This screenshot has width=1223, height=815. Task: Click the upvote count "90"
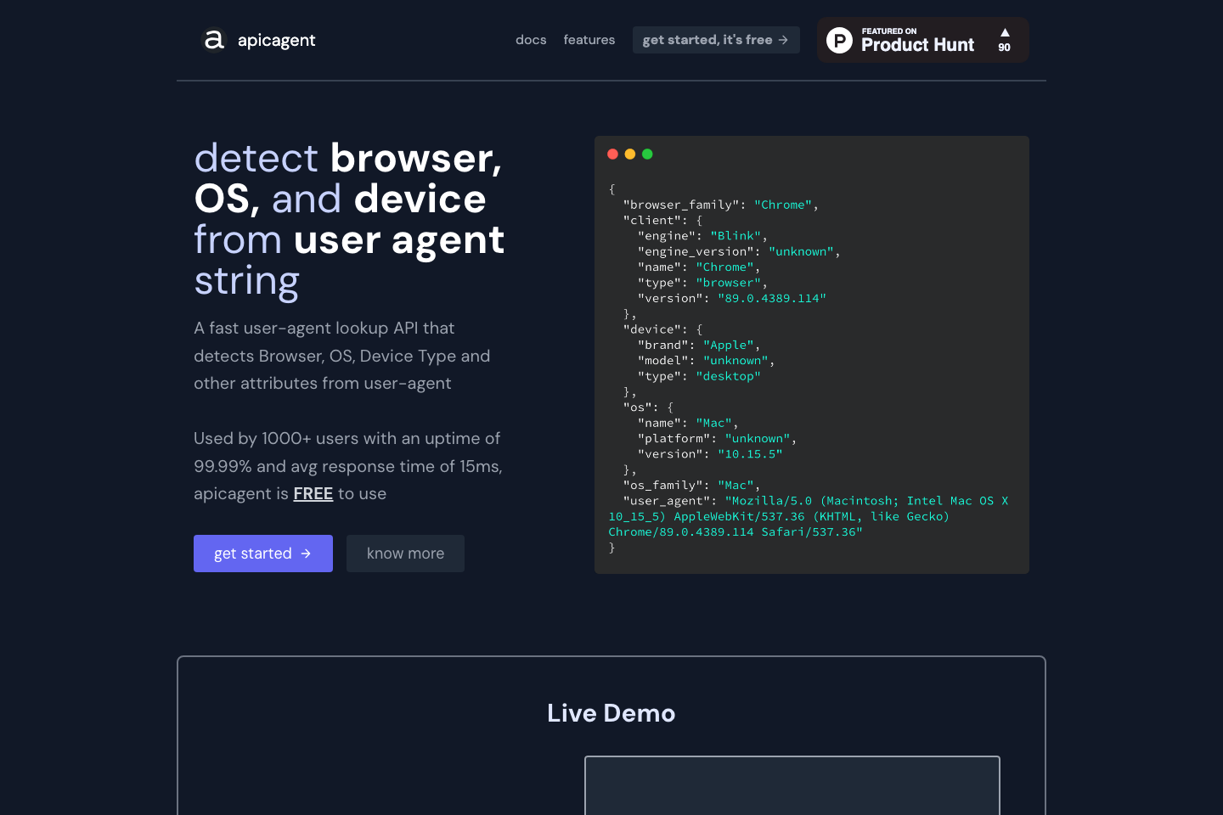[1004, 48]
